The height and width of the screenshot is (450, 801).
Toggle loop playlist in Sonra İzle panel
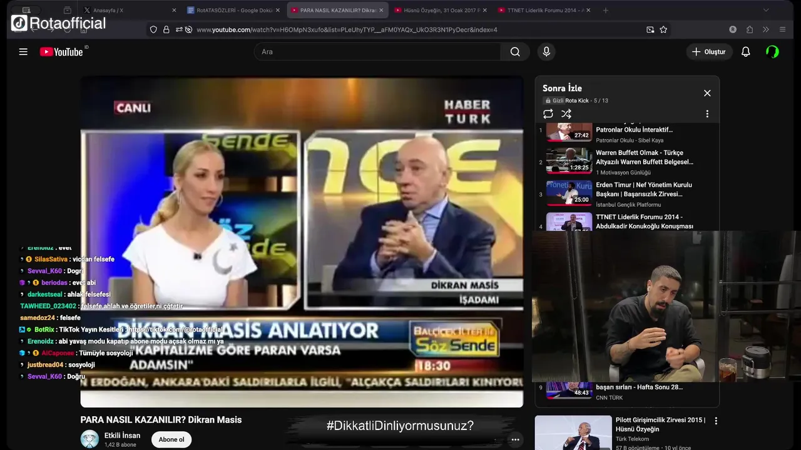[548, 114]
